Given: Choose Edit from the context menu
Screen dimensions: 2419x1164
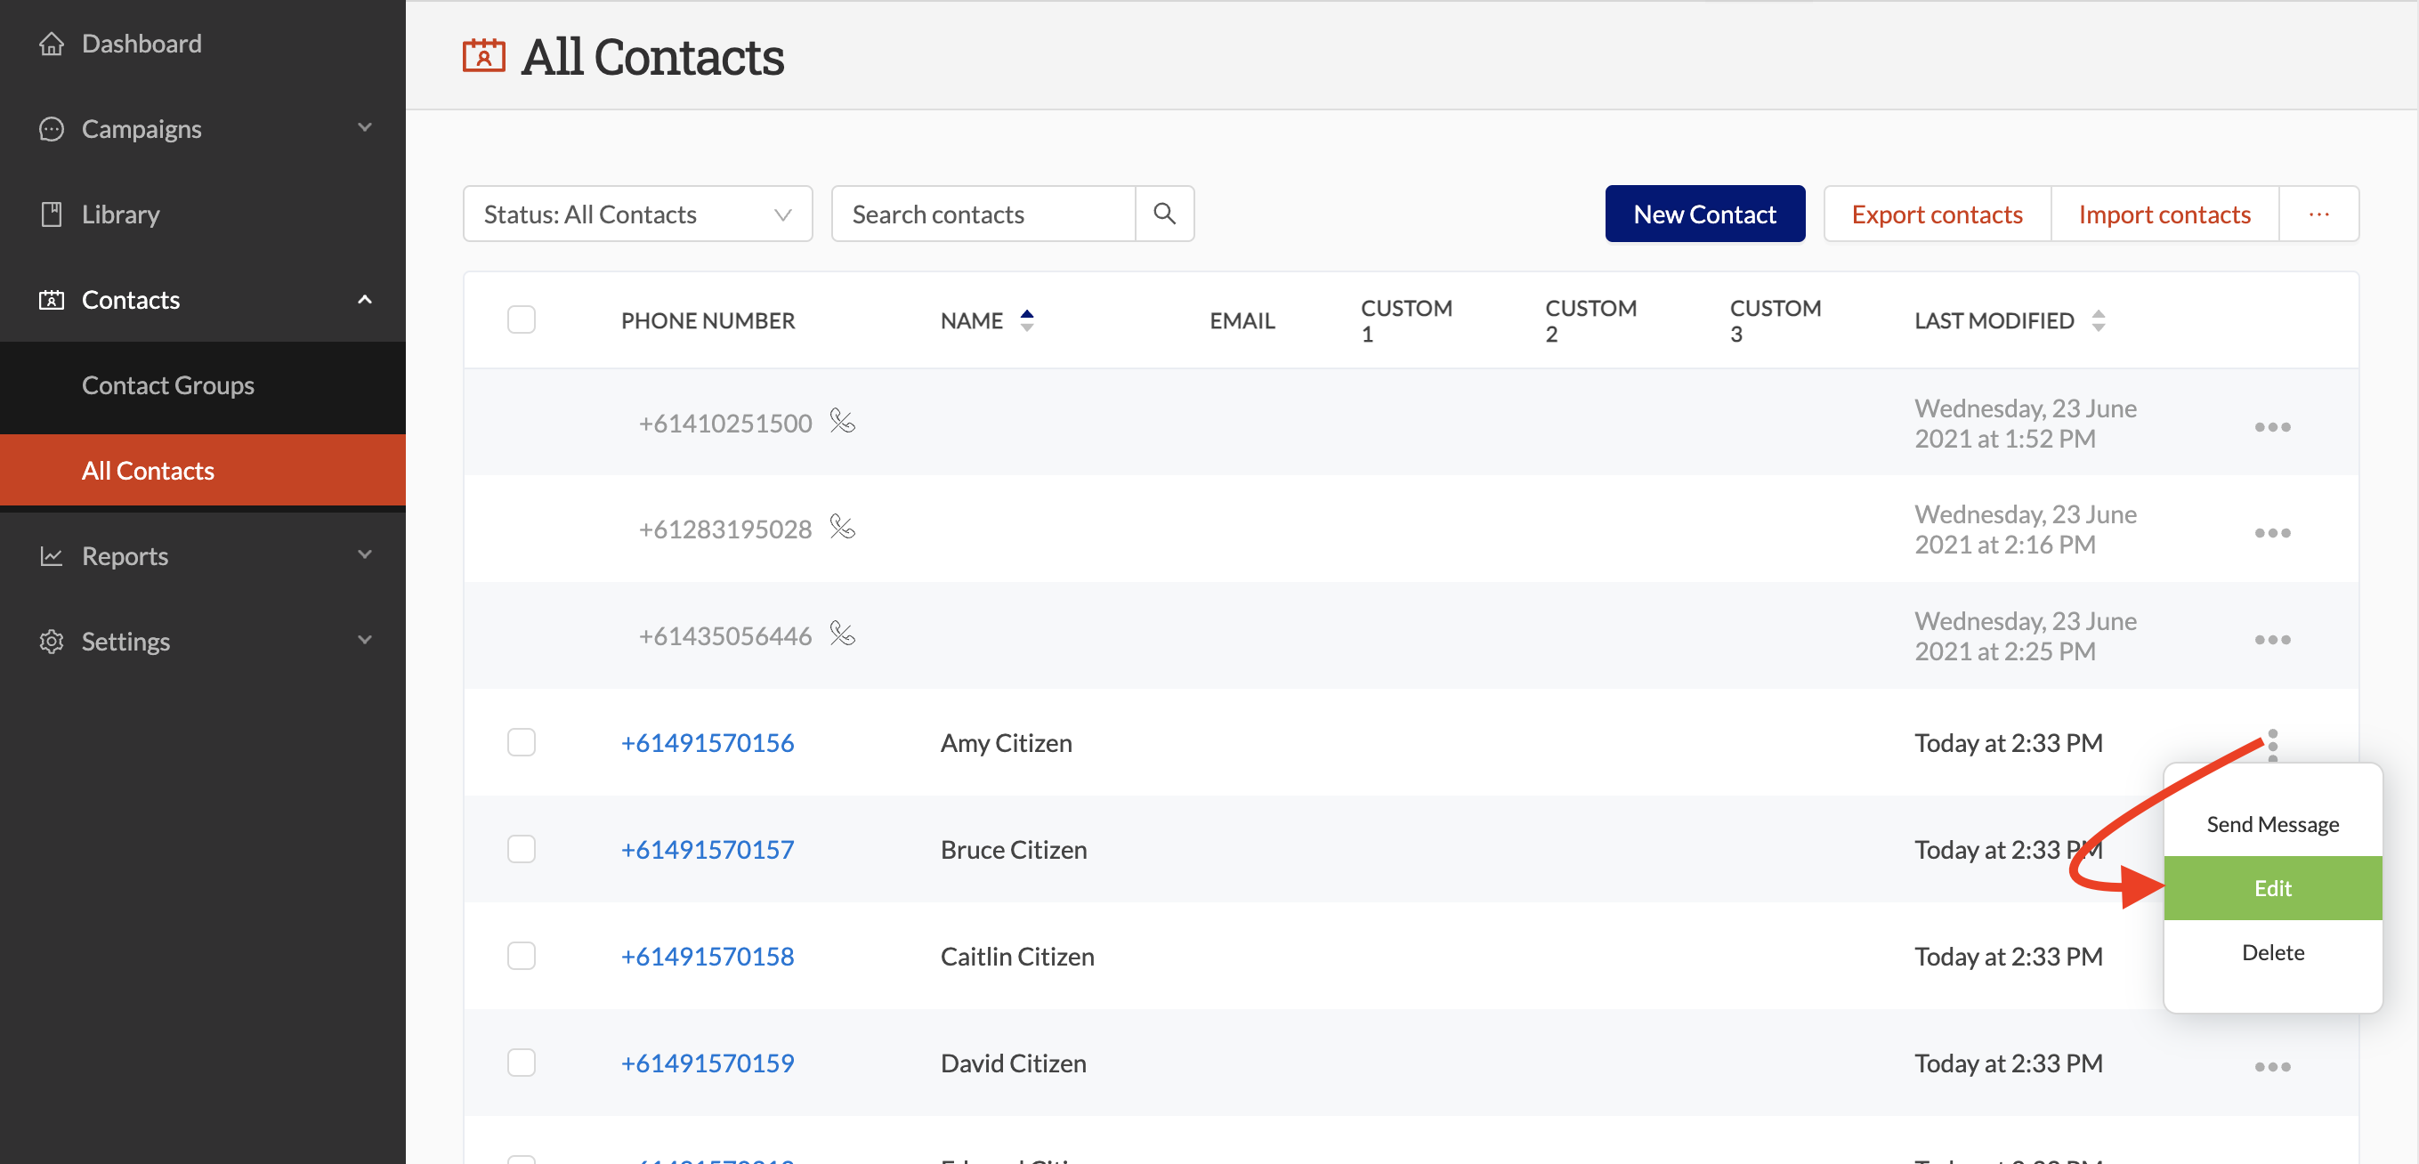Looking at the screenshot, I should point(2272,888).
